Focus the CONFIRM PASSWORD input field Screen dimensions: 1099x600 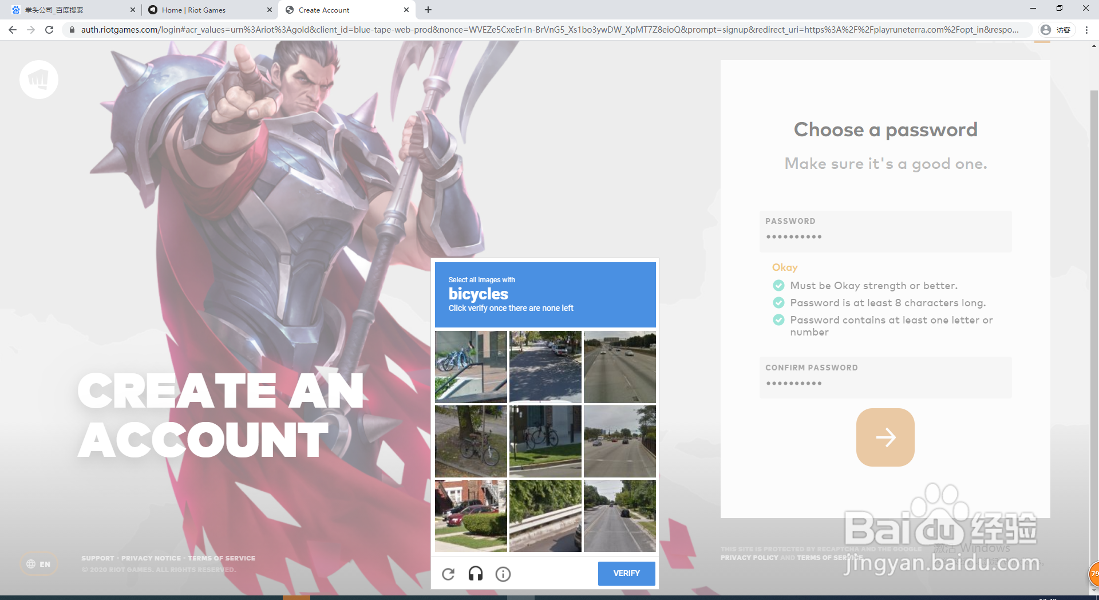click(x=885, y=378)
